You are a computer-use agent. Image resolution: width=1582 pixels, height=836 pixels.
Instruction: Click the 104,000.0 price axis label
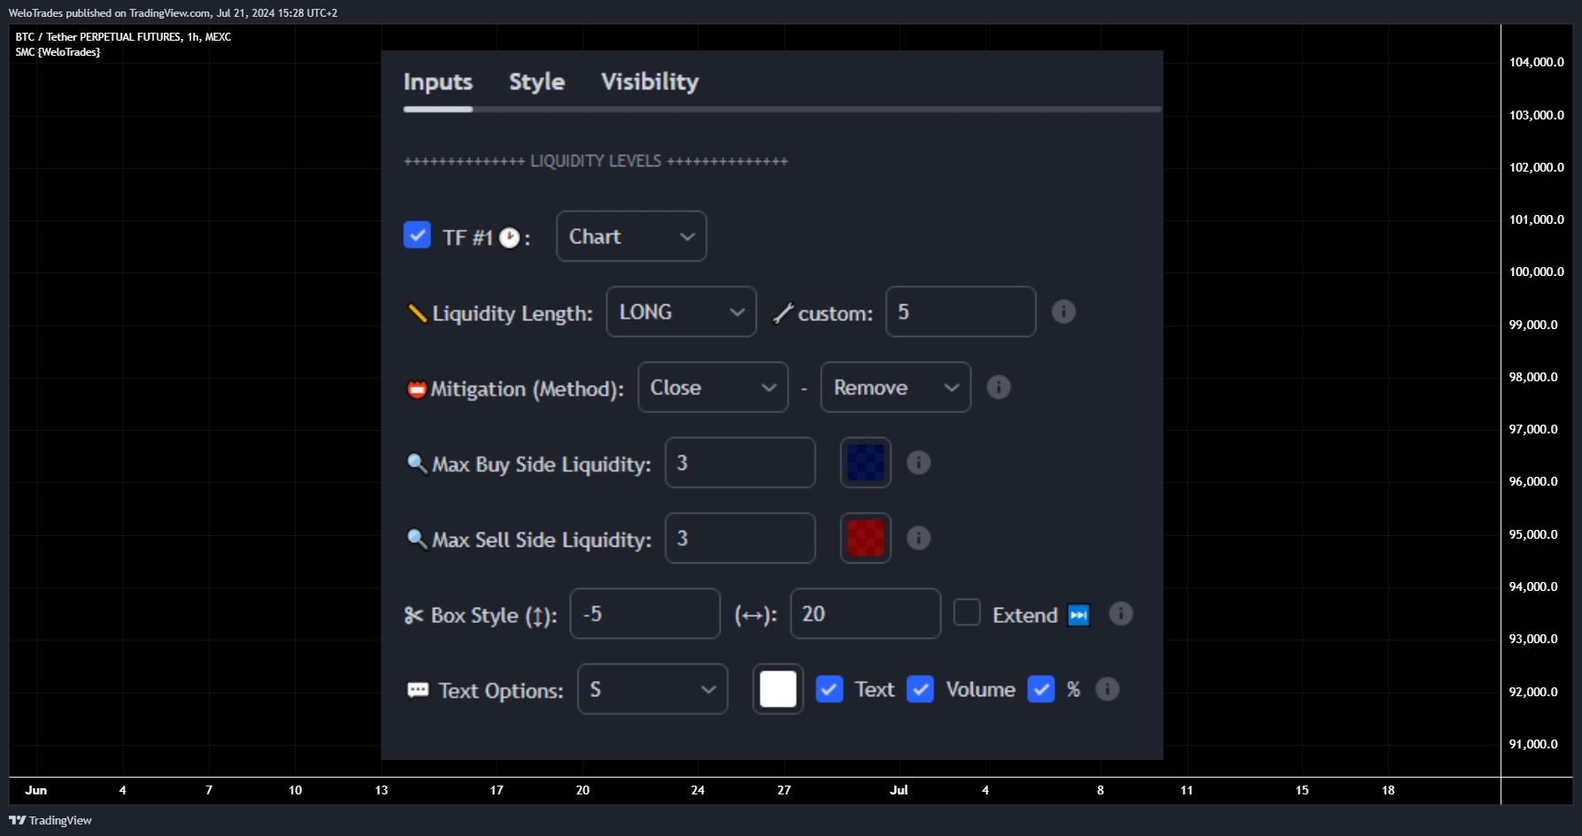click(1536, 62)
